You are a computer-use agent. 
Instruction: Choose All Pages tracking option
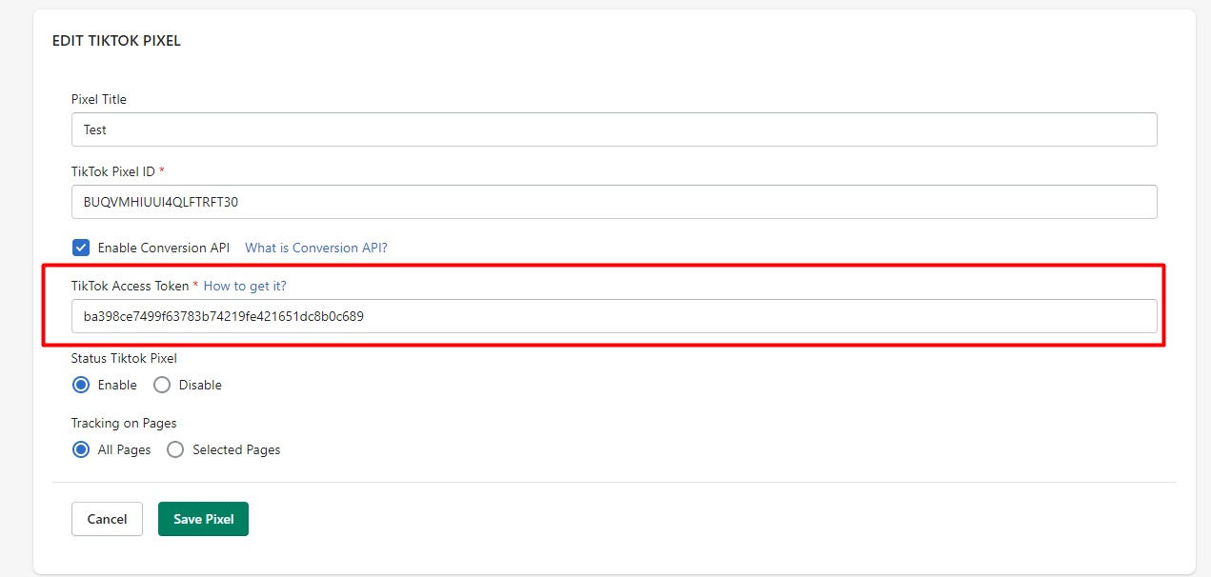click(x=81, y=449)
